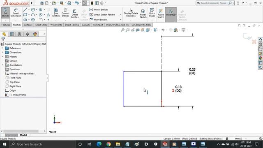
Task: Click the Undo icon
Action: 77,3
